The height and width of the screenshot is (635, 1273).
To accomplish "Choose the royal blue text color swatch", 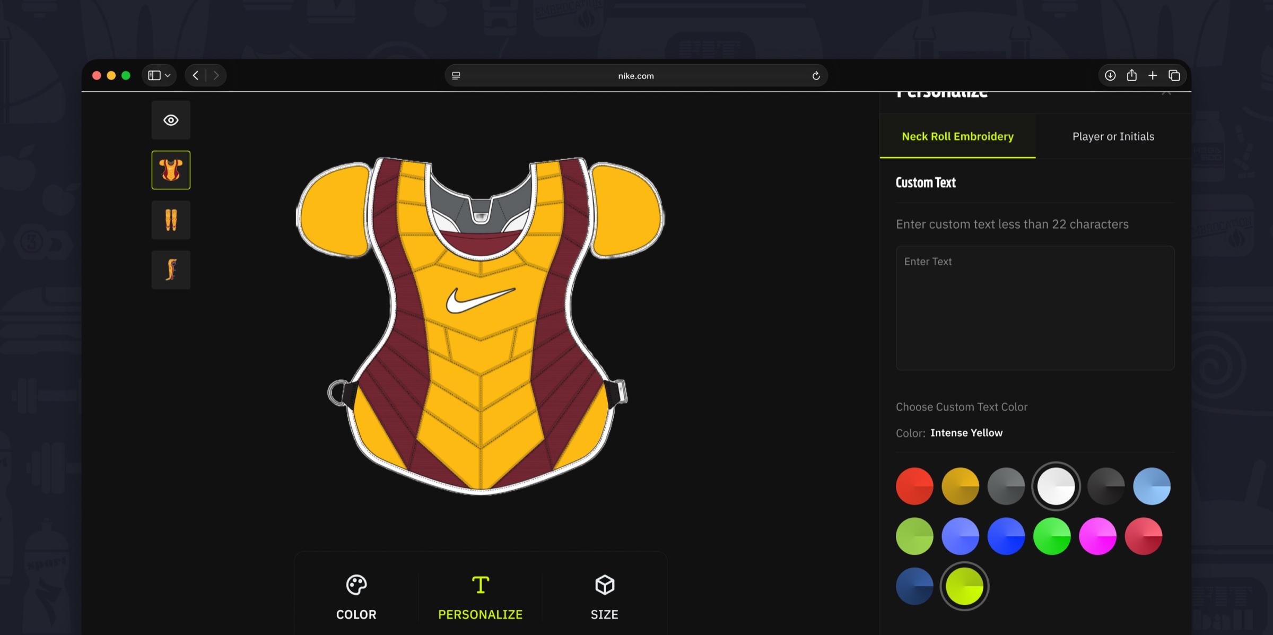I will [x=1006, y=536].
